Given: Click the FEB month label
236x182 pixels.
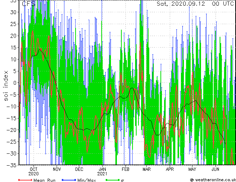Looking at the screenshot, I should tap(125, 169).
